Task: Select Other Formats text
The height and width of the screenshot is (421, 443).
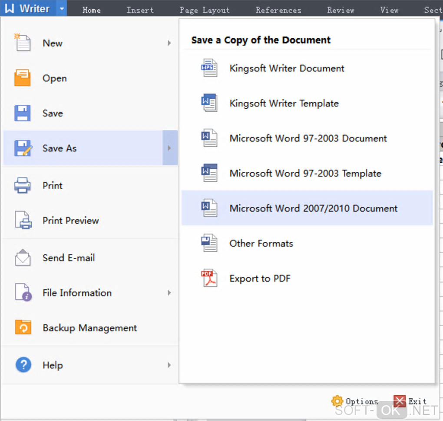Action: tap(261, 243)
